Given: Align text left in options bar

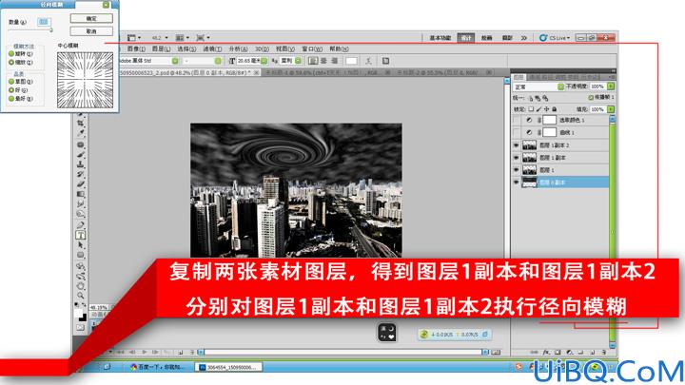Looking at the screenshot, I should 313,61.
